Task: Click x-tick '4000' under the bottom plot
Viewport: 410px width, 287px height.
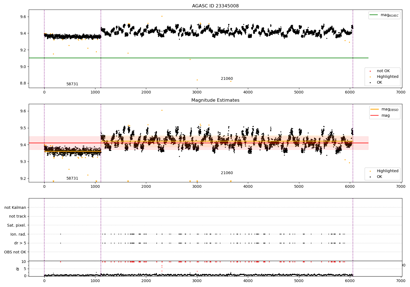Action: click(x=248, y=281)
